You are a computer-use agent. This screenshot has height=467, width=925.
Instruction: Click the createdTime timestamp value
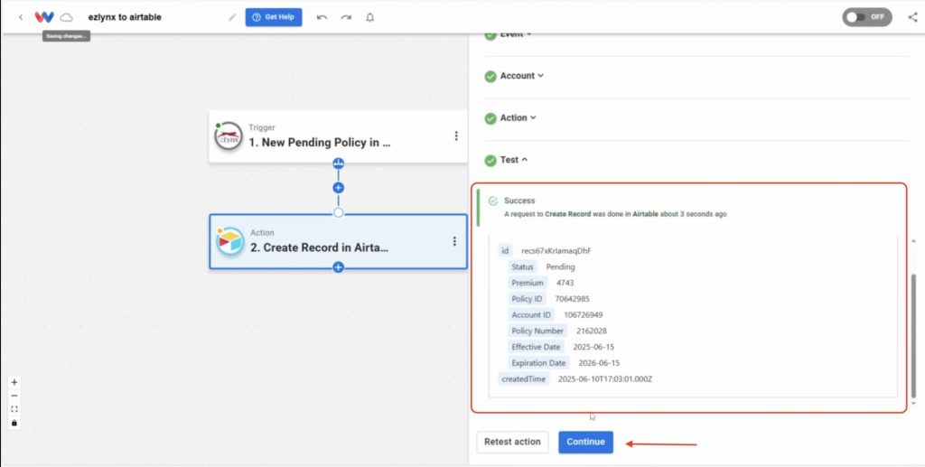pyautogui.click(x=604, y=378)
